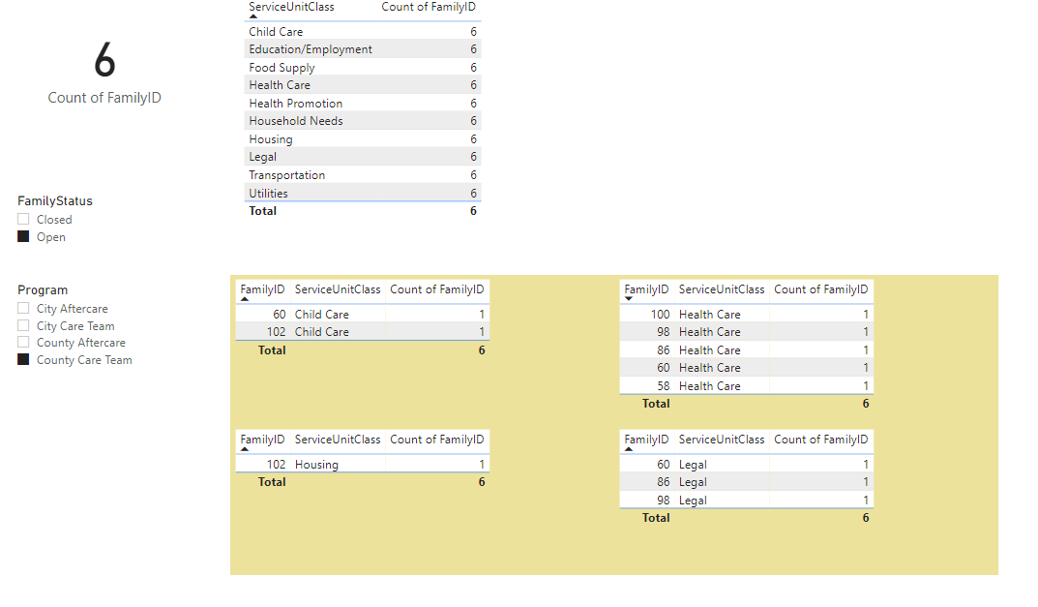Click ServiceUnitClass header in Health Care table
This screenshot has height=607, width=1038.
click(722, 289)
